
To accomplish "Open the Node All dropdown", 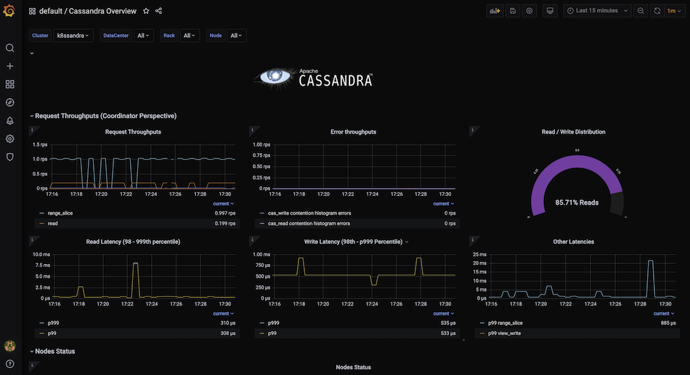I will coord(236,36).
